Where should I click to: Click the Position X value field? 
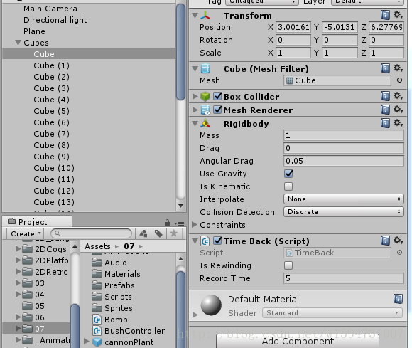pyautogui.click(x=293, y=27)
